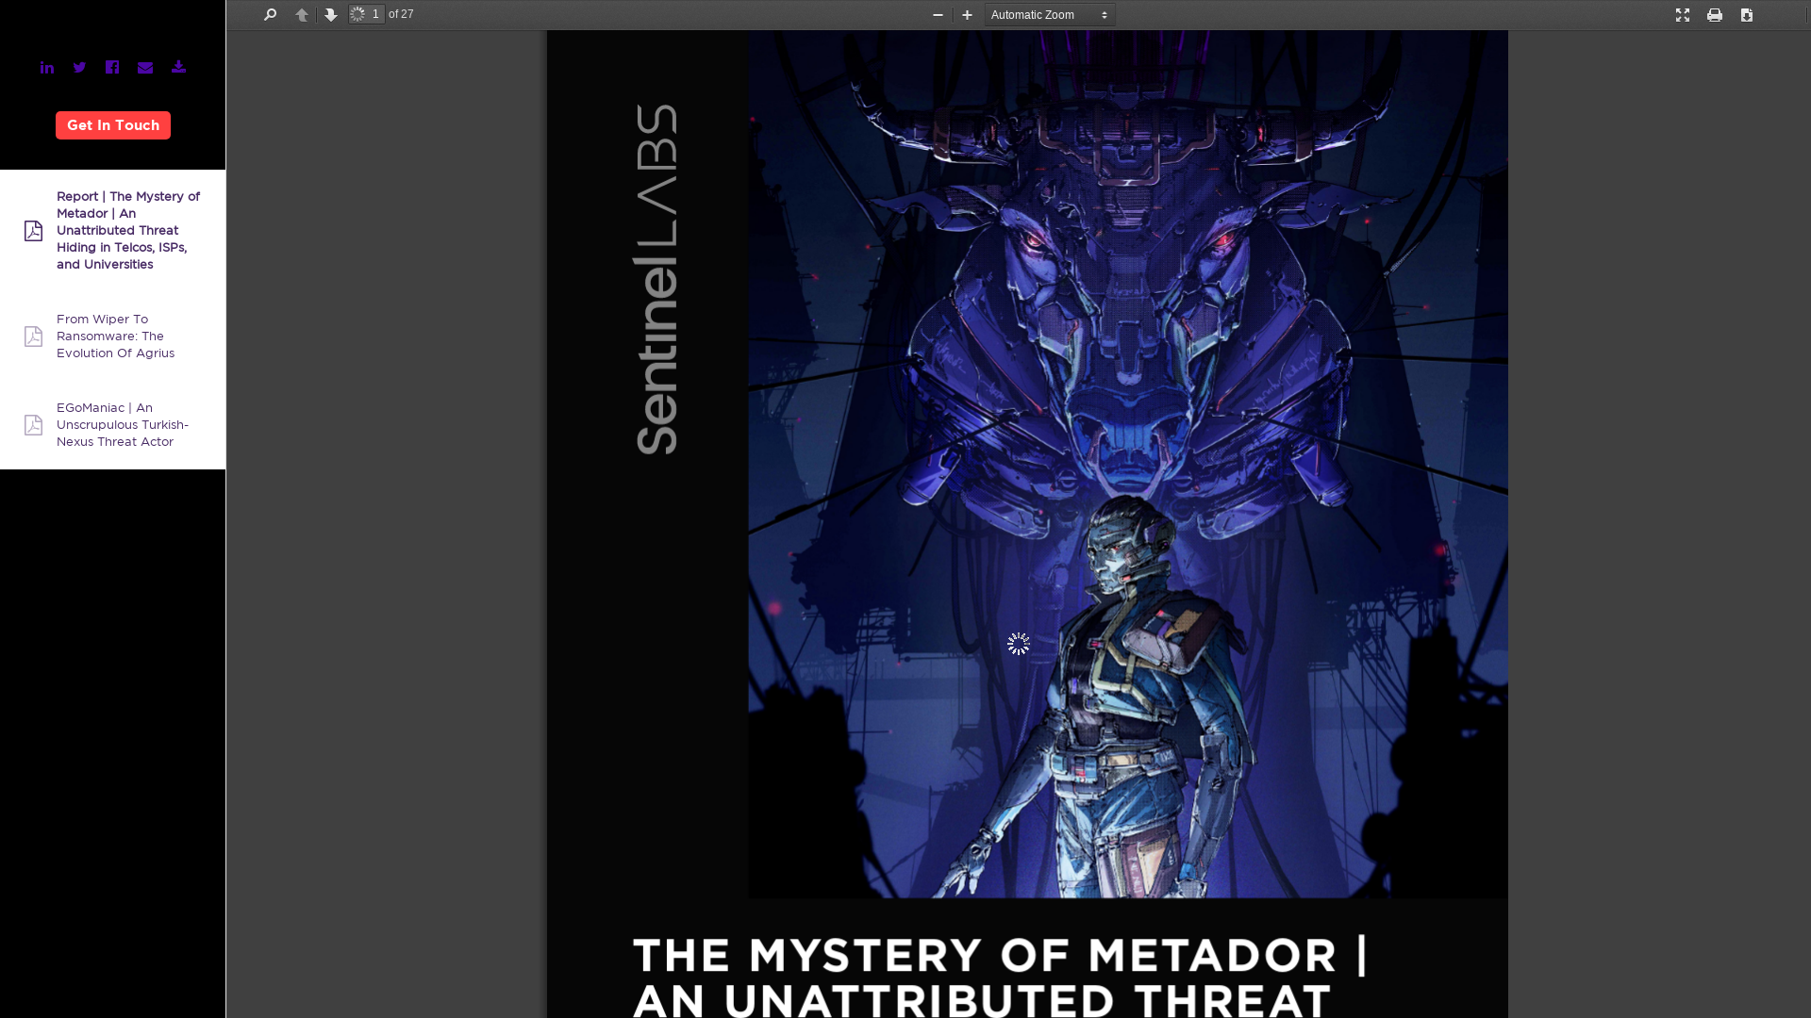
Task: Open the PDF in presentation mode
Action: tap(1683, 14)
